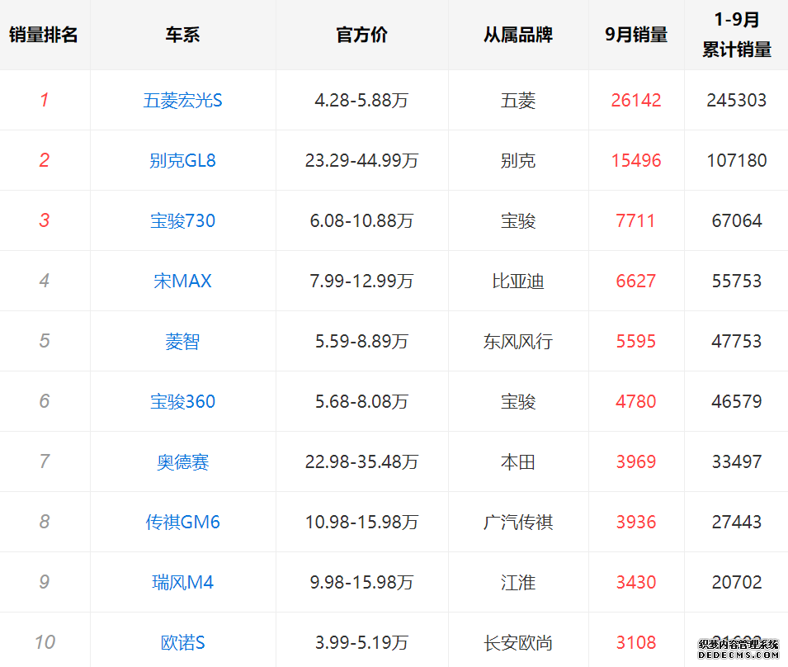Click brand cell 东风风行
This screenshot has width=788, height=667.
coord(518,341)
